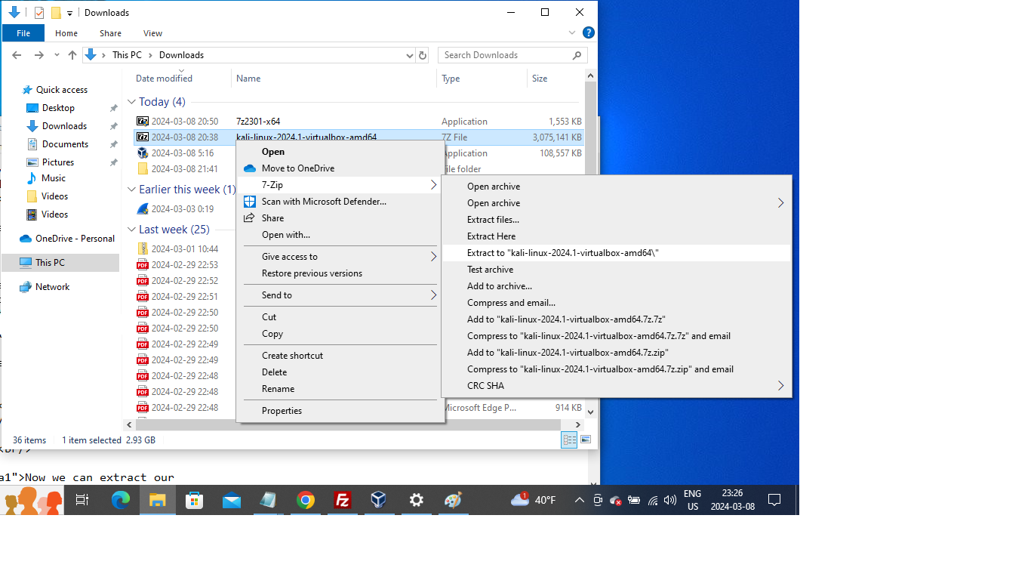Click inside the Search Downloads box

[x=498, y=54]
